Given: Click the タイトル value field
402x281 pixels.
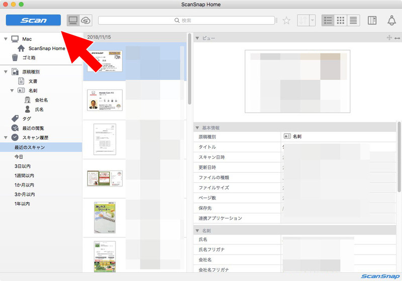Looking at the screenshot, I should 338,147.
